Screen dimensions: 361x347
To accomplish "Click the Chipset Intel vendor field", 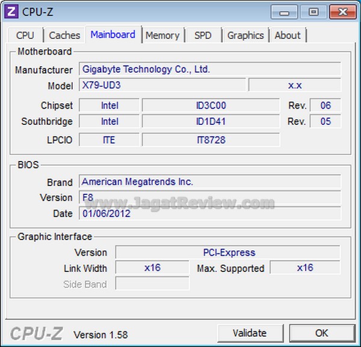I will 109,105.
